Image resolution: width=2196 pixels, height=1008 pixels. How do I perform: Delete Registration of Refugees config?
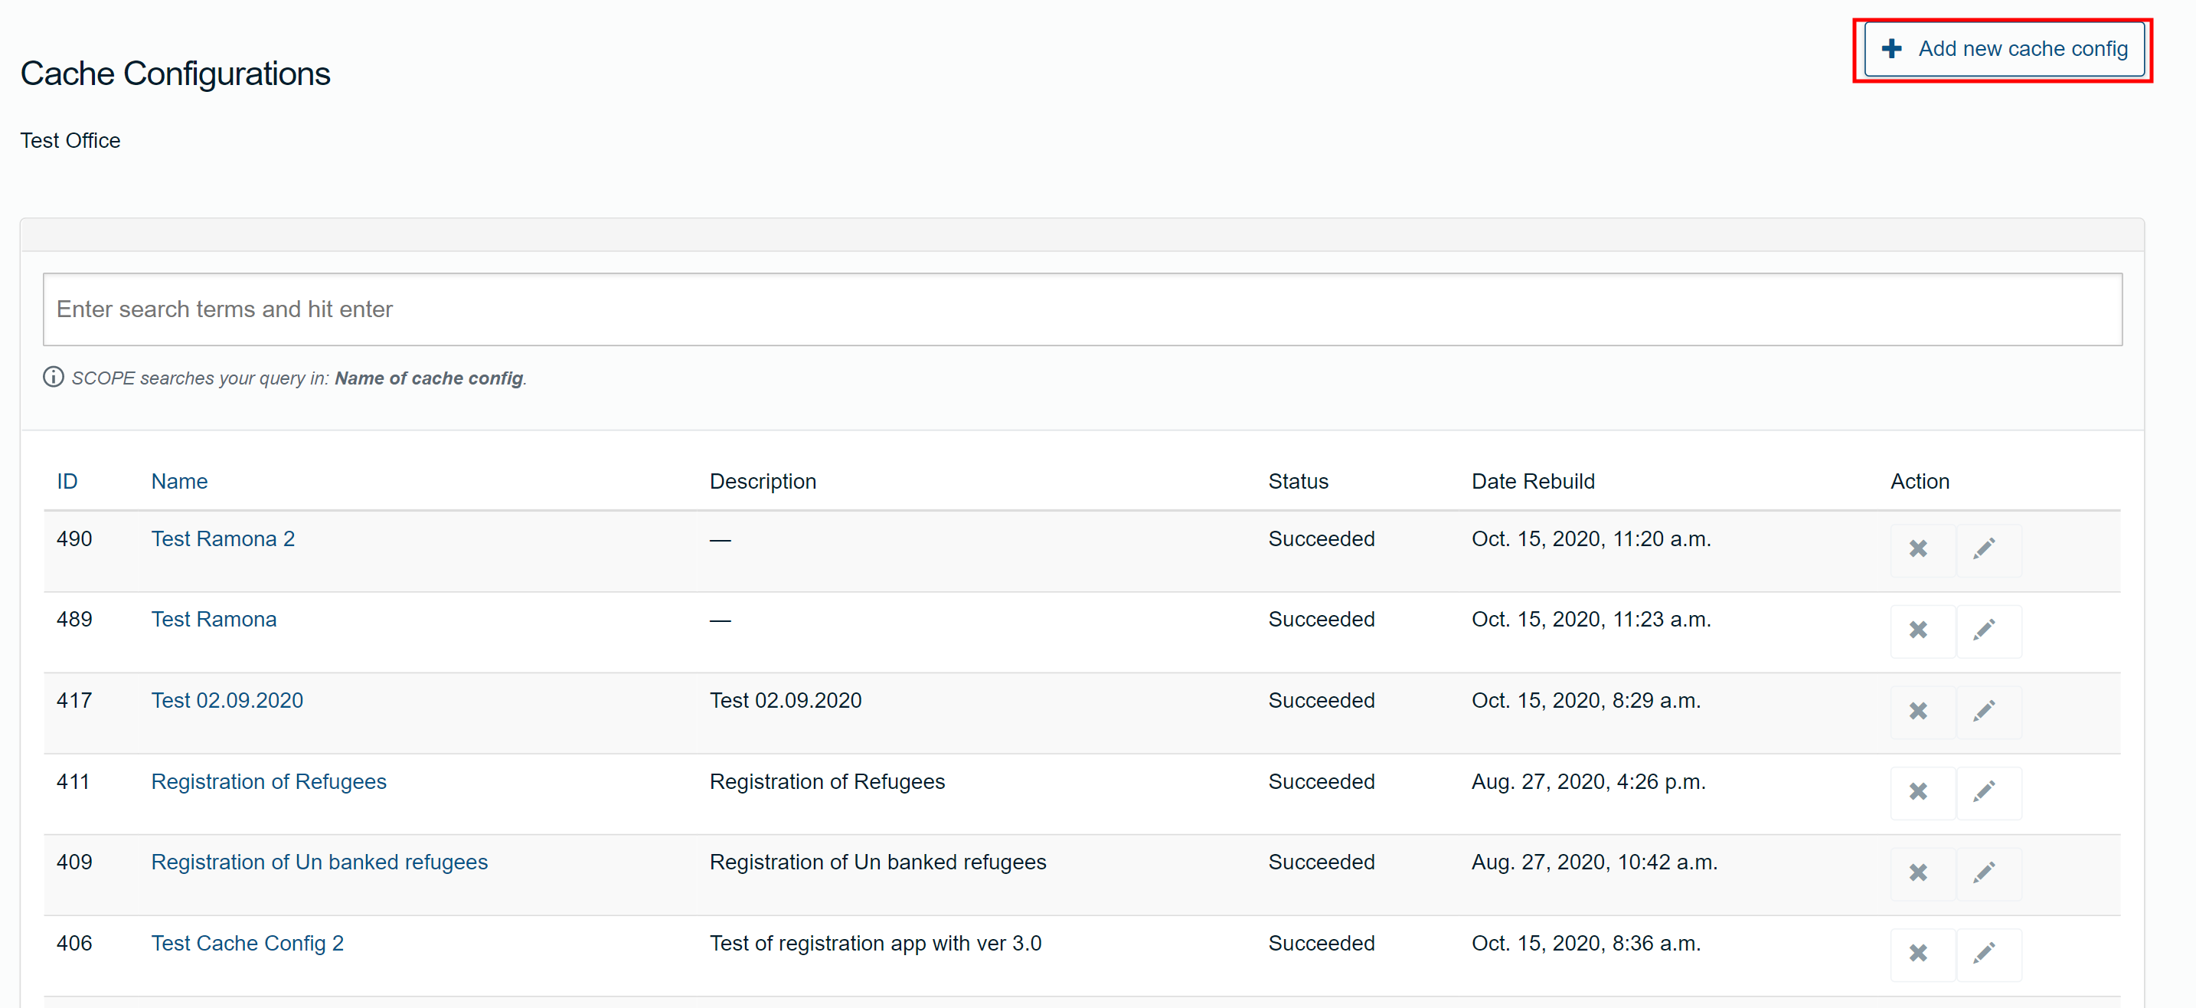[1918, 792]
